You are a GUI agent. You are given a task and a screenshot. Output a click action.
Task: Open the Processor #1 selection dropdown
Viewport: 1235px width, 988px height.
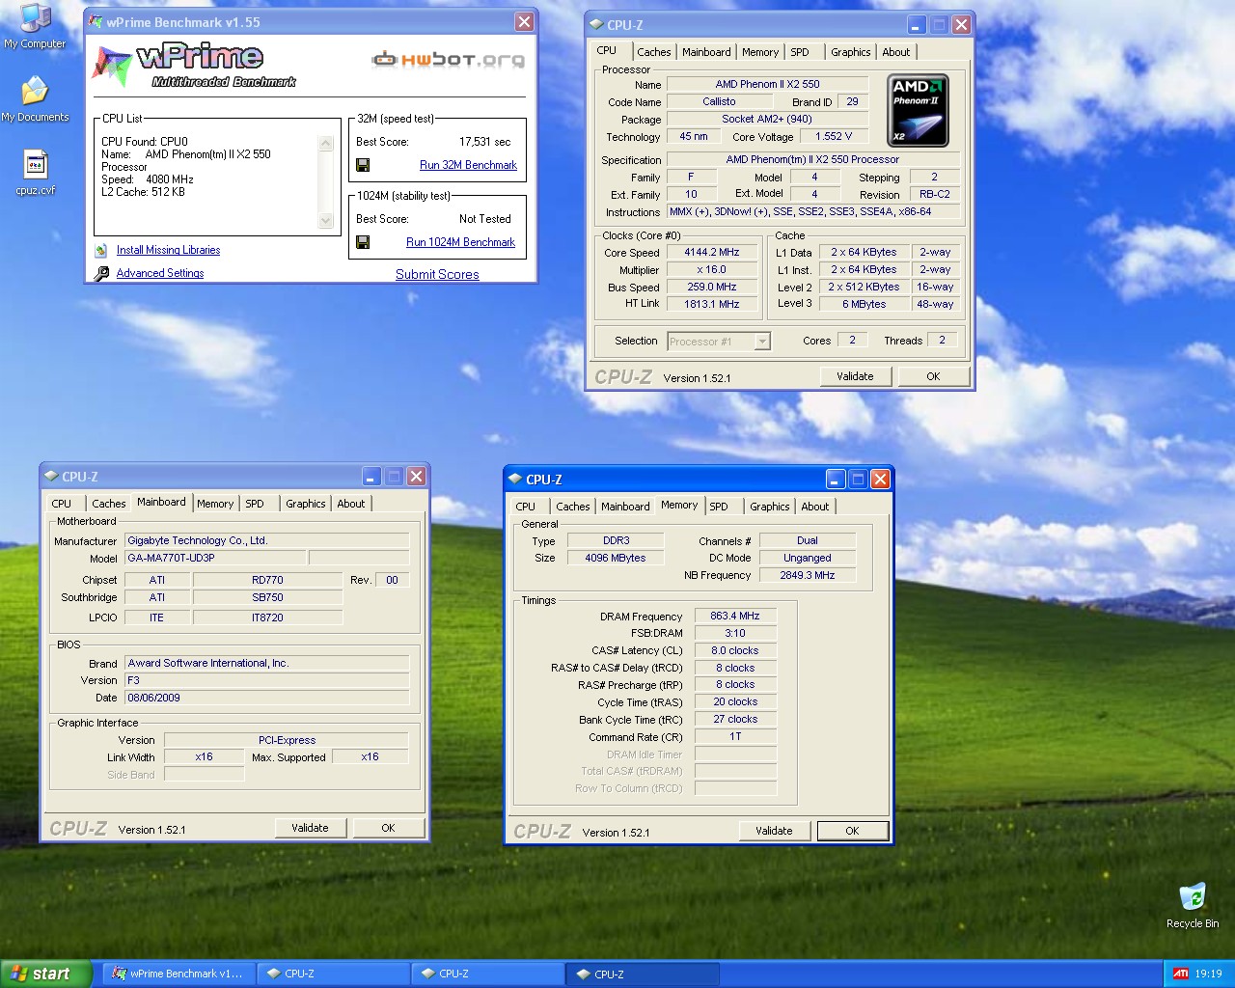(762, 341)
